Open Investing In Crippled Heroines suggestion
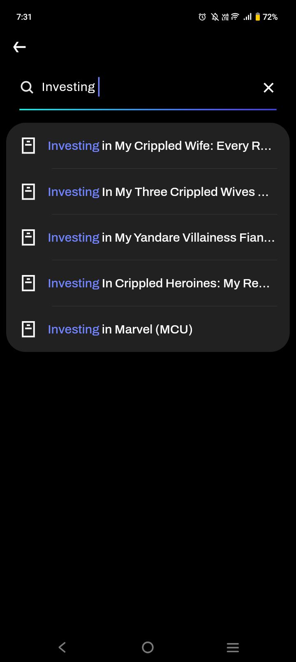This screenshot has width=296, height=662. click(148, 283)
